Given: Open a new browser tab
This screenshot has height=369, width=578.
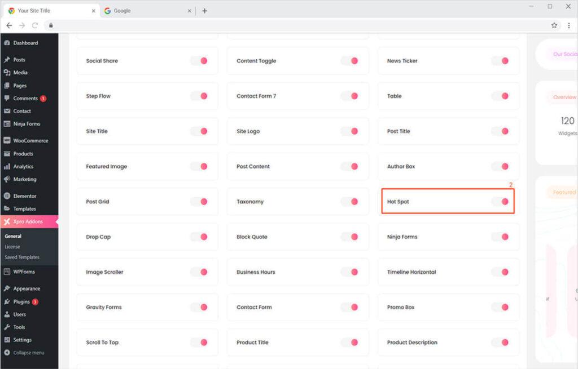Looking at the screenshot, I should click(204, 11).
